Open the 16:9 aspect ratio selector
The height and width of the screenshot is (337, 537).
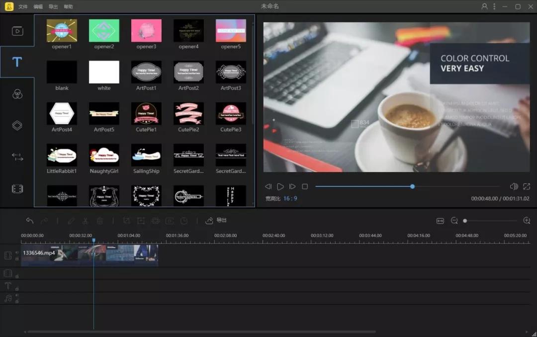[290, 198]
